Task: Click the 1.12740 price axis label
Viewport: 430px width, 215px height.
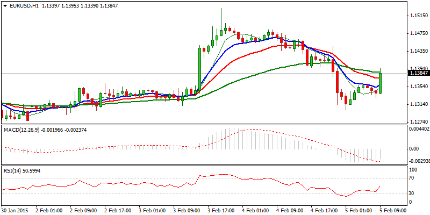Action: coord(419,122)
